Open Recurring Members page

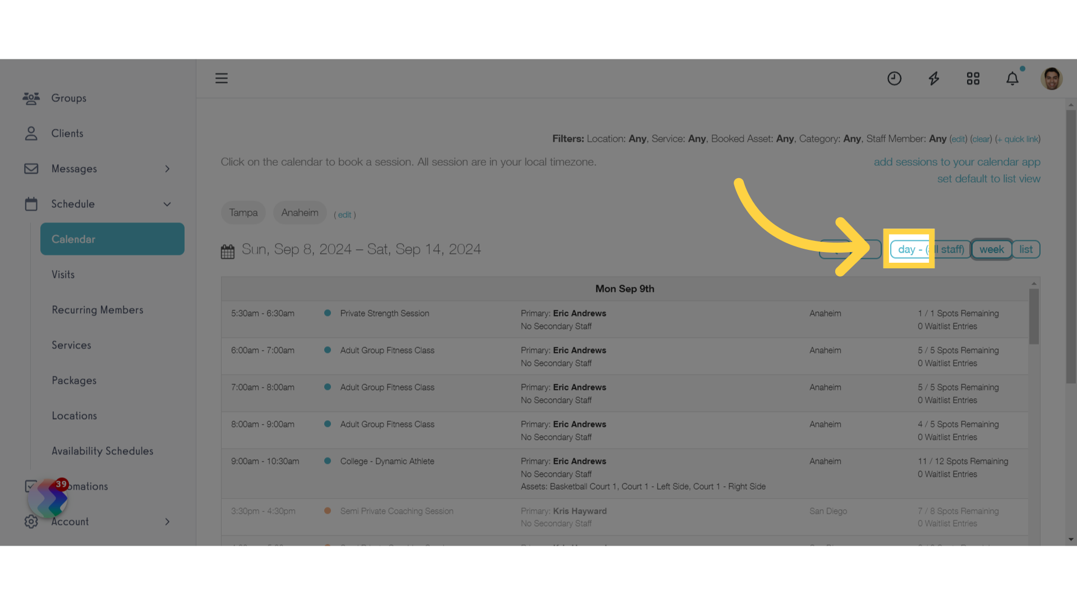tap(98, 310)
